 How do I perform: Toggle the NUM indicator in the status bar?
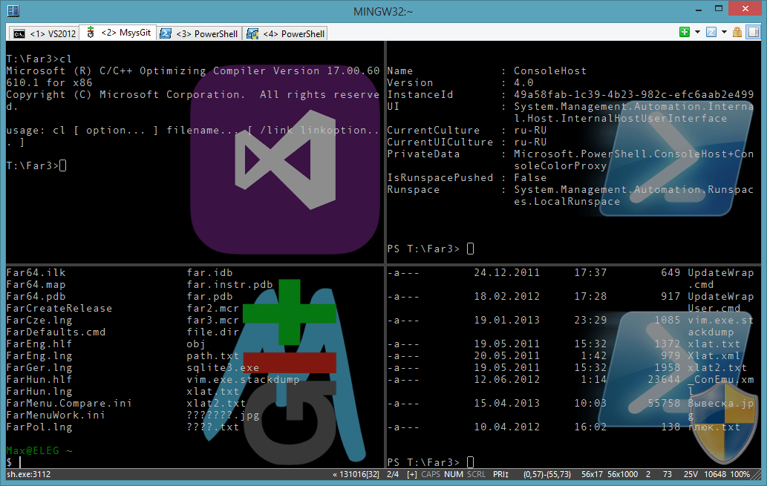tap(454, 476)
